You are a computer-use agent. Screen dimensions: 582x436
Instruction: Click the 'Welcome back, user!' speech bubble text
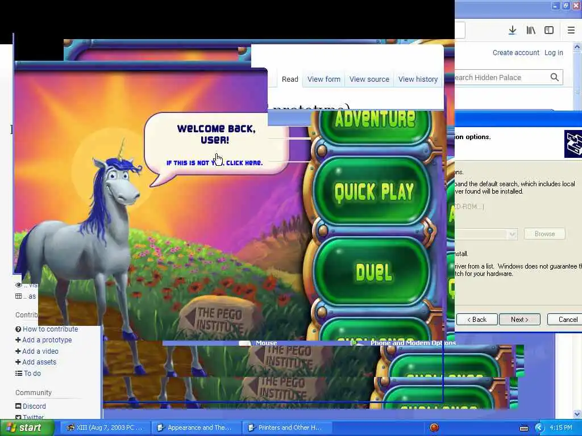216,134
